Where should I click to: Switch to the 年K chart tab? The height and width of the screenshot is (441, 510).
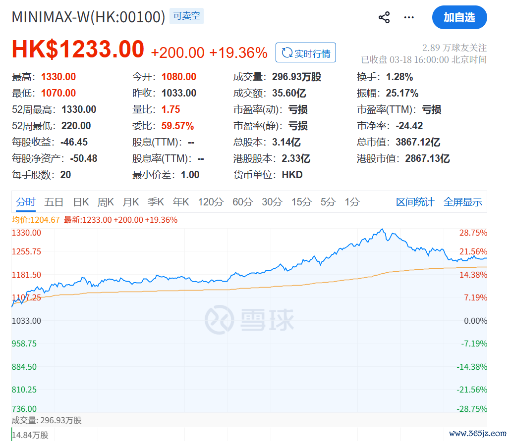pos(181,202)
